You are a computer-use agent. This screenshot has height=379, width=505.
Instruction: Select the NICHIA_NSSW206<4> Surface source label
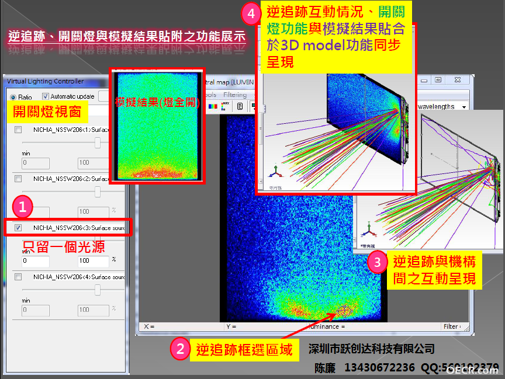(x=79, y=277)
